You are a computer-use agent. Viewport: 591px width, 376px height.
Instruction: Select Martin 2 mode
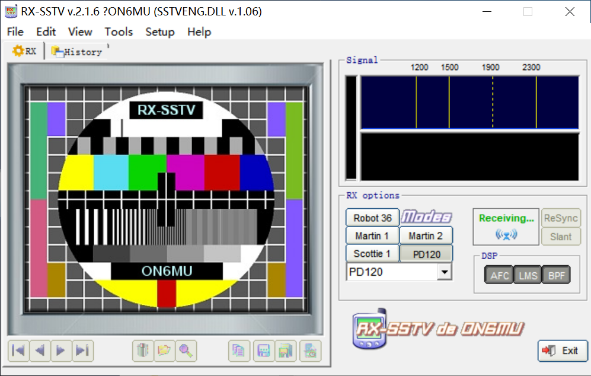tap(426, 235)
